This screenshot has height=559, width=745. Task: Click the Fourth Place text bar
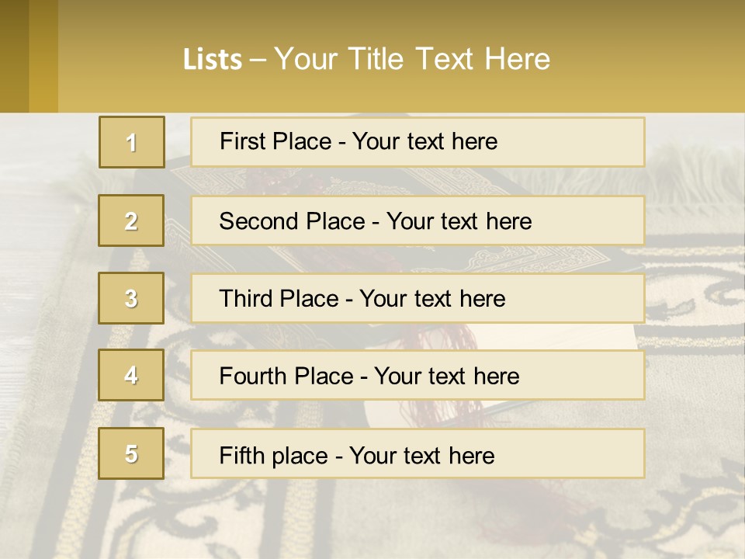click(x=418, y=375)
